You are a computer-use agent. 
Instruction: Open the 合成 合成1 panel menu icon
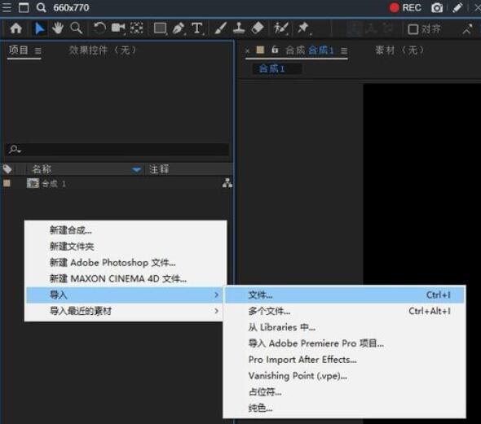click(x=344, y=50)
